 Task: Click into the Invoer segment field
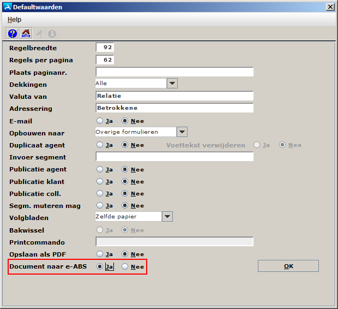pyautogui.click(x=174, y=157)
